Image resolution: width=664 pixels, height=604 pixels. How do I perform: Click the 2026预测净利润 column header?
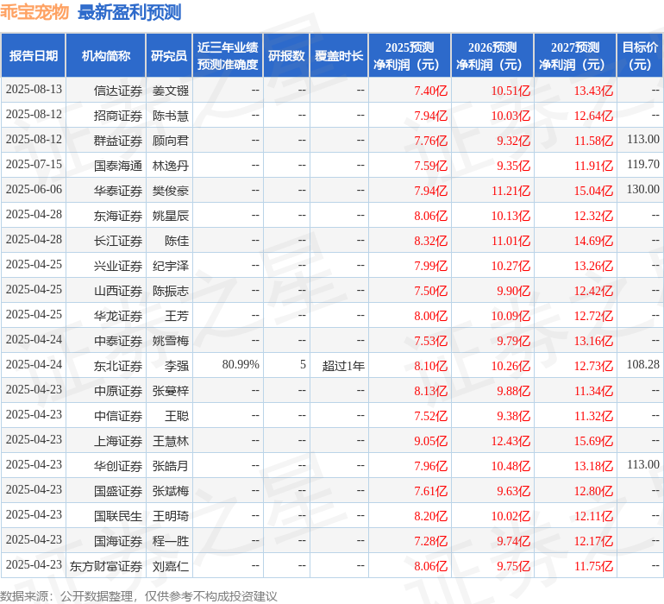[492, 56]
